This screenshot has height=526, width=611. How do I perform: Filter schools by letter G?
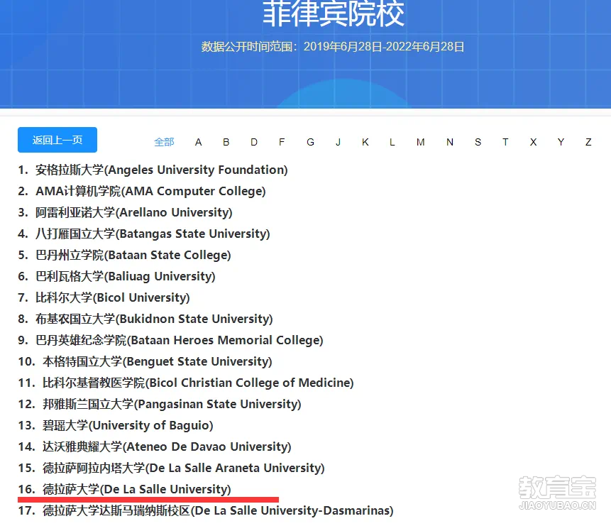310,142
